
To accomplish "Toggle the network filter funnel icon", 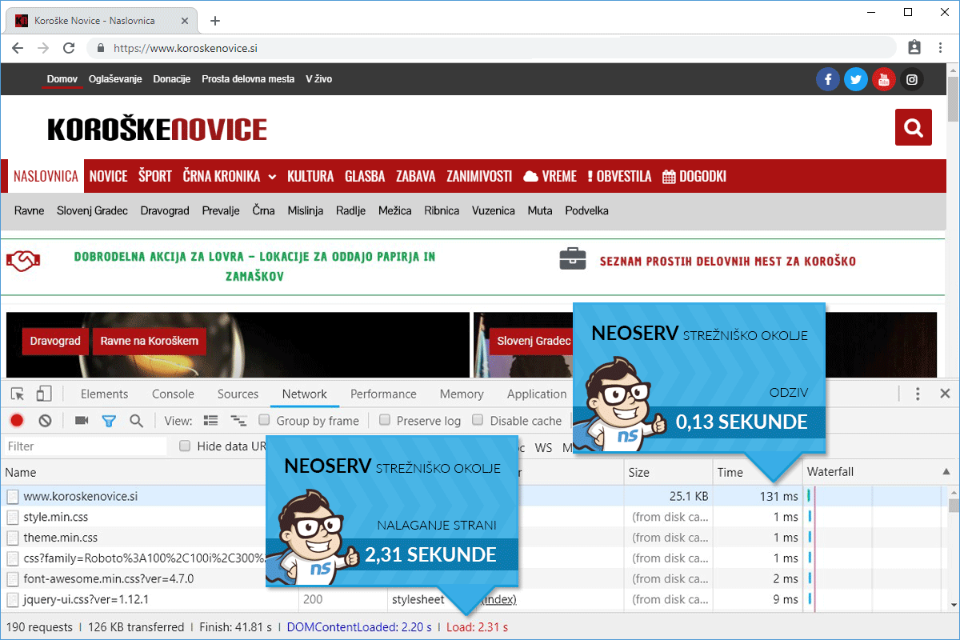I will 109,420.
